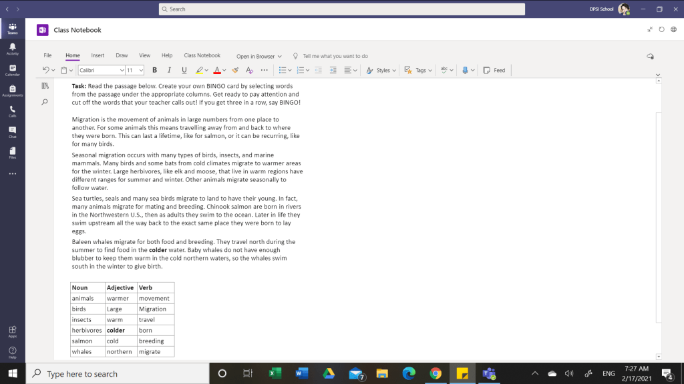Click the notebook search magnifier icon
Screen dimensions: 684x384
(x=45, y=102)
